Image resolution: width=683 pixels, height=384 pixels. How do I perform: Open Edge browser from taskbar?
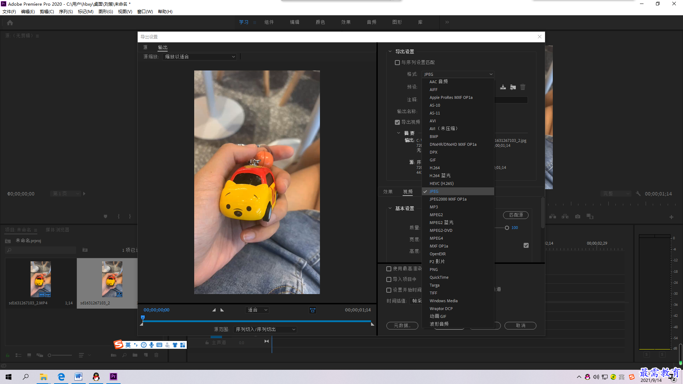[61, 377]
